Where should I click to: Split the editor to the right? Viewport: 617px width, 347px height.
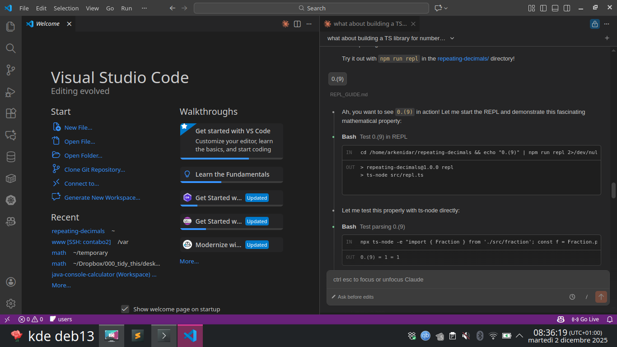click(297, 24)
